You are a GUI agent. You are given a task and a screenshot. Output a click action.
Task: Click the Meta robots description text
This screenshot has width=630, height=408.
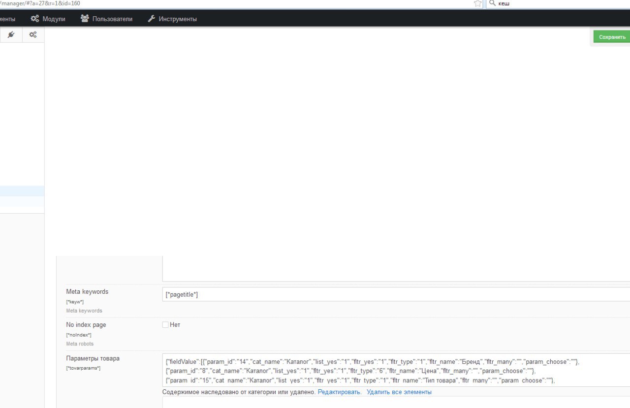pyautogui.click(x=80, y=344)
